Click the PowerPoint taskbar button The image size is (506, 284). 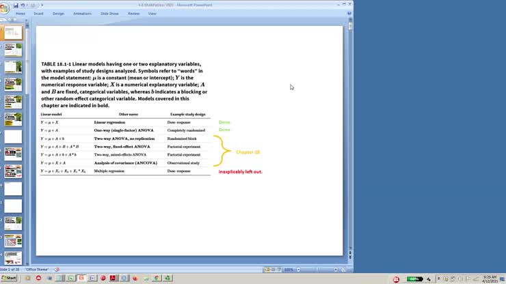click(x=81, y=278)
